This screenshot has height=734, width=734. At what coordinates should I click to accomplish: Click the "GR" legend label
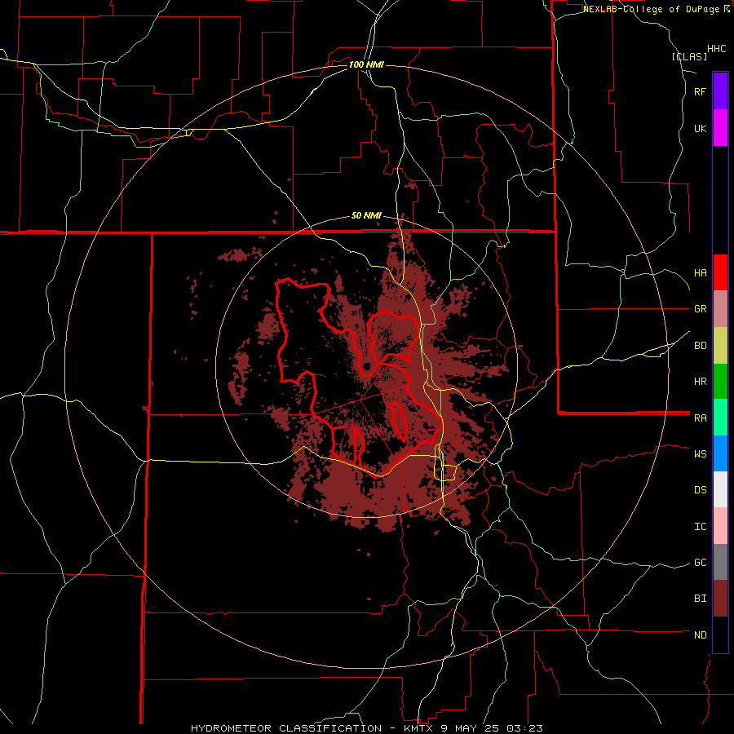point(700,309)
